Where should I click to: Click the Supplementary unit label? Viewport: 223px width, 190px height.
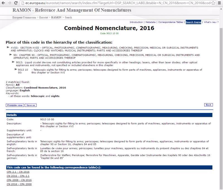(x=19, y=130)
